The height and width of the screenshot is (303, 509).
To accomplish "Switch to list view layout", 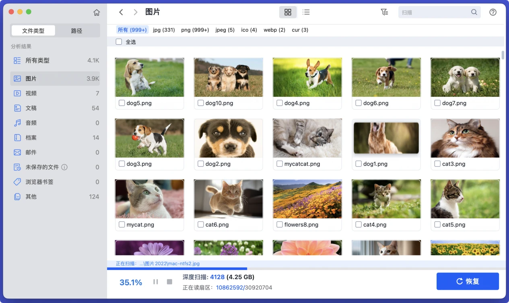I will (306, 12).
